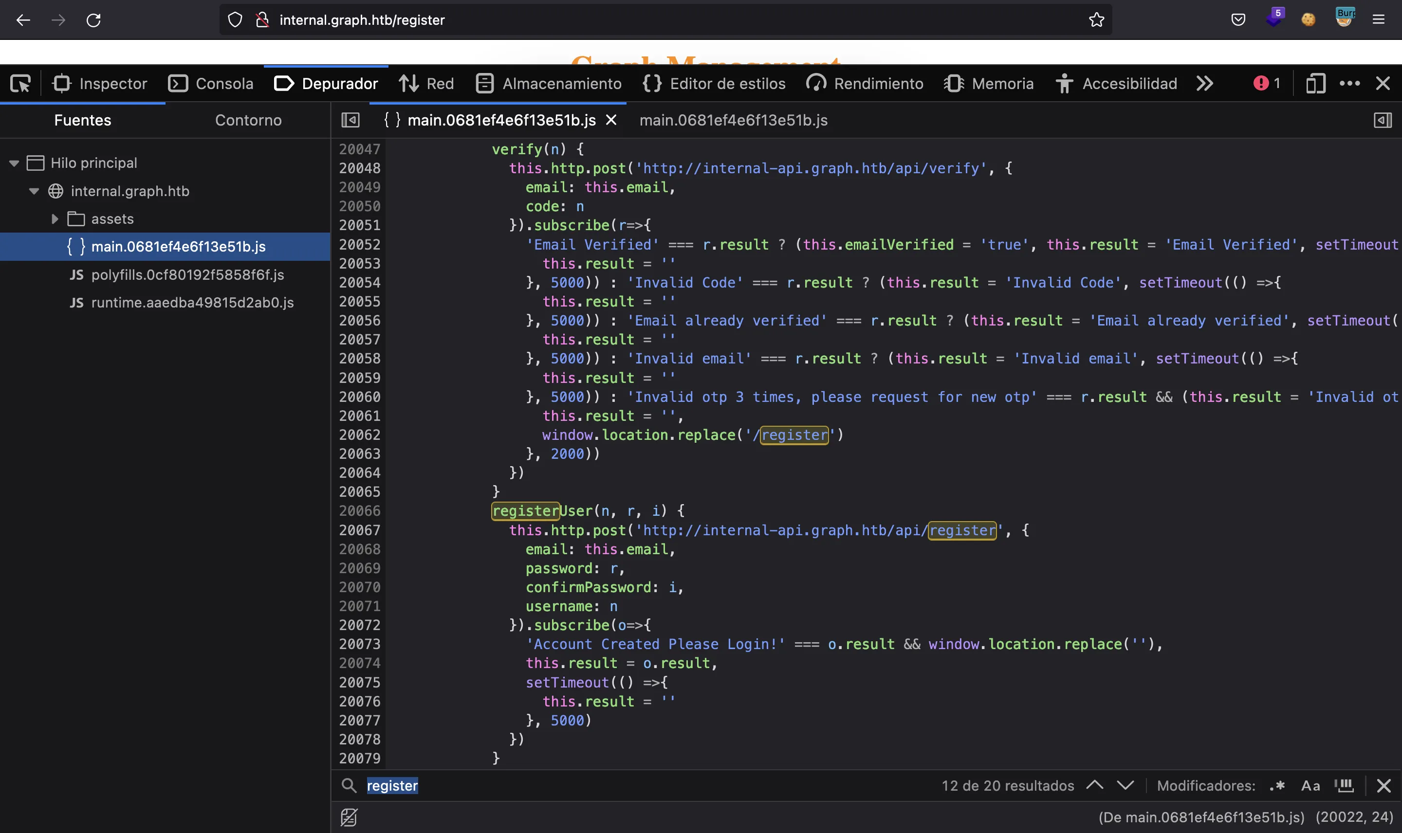The width and height of the screenshot is (1402, 833).
Task: Open the Burp proxy extension icon
Action: pyautogui.click(x=1345, y=18)
